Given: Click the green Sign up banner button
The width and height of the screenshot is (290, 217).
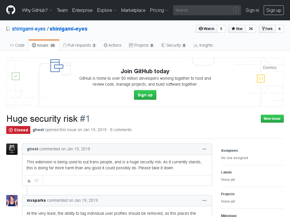Looking at the screenshot, I should pyautogui.click(x=145, y=95).
